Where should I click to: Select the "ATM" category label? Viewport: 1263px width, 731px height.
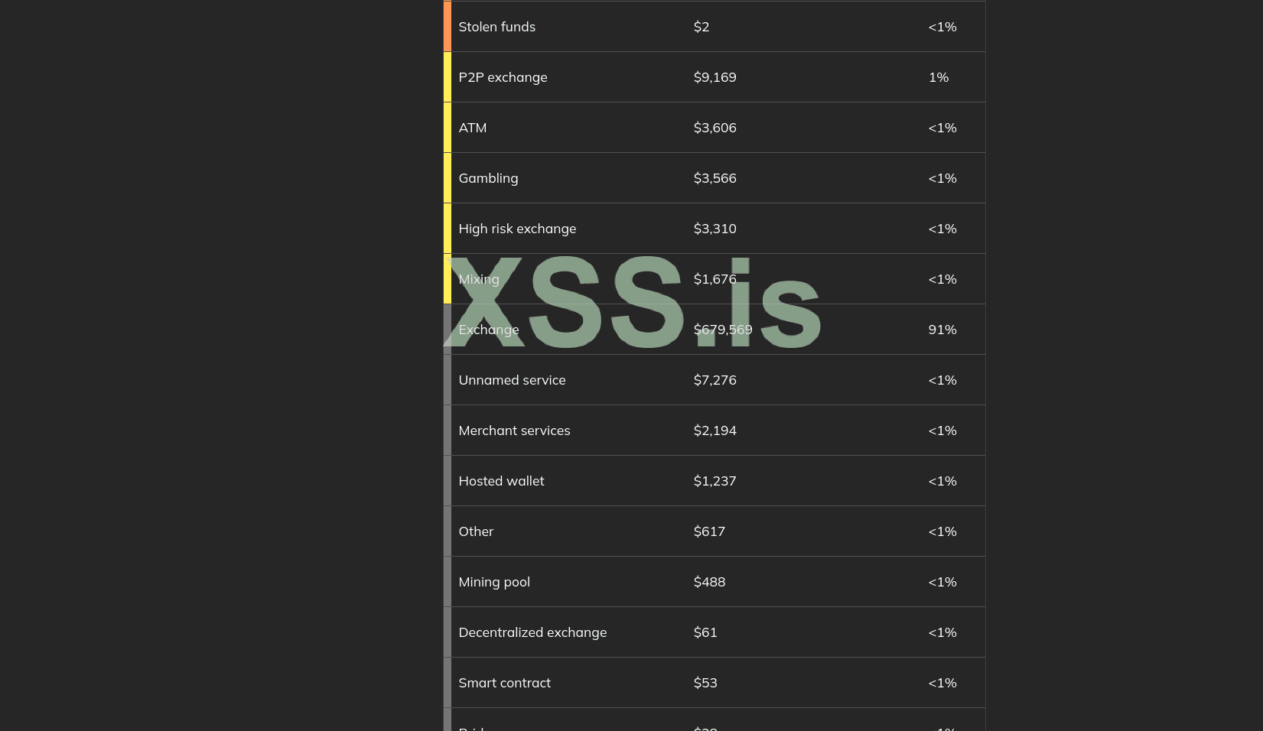(472, 128)
